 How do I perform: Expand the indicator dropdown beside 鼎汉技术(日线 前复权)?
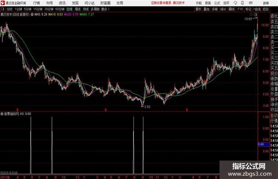point(32,14)
